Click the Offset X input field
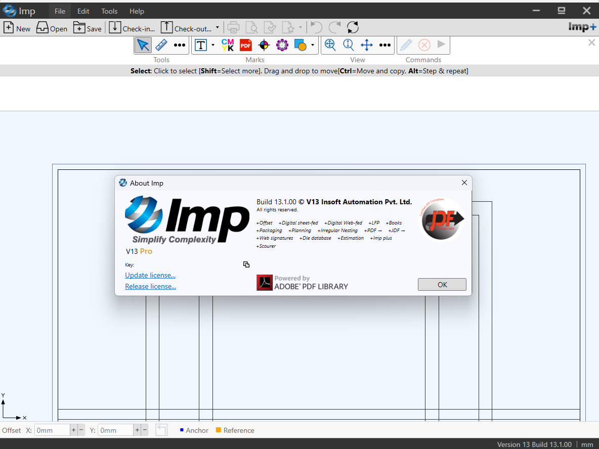The image size is (599, 449). [x=52, y=430]
